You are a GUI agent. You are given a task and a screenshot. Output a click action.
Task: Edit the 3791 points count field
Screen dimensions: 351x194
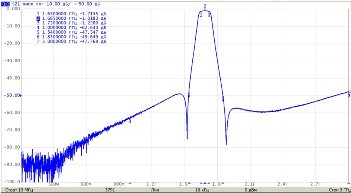point(110,190)
